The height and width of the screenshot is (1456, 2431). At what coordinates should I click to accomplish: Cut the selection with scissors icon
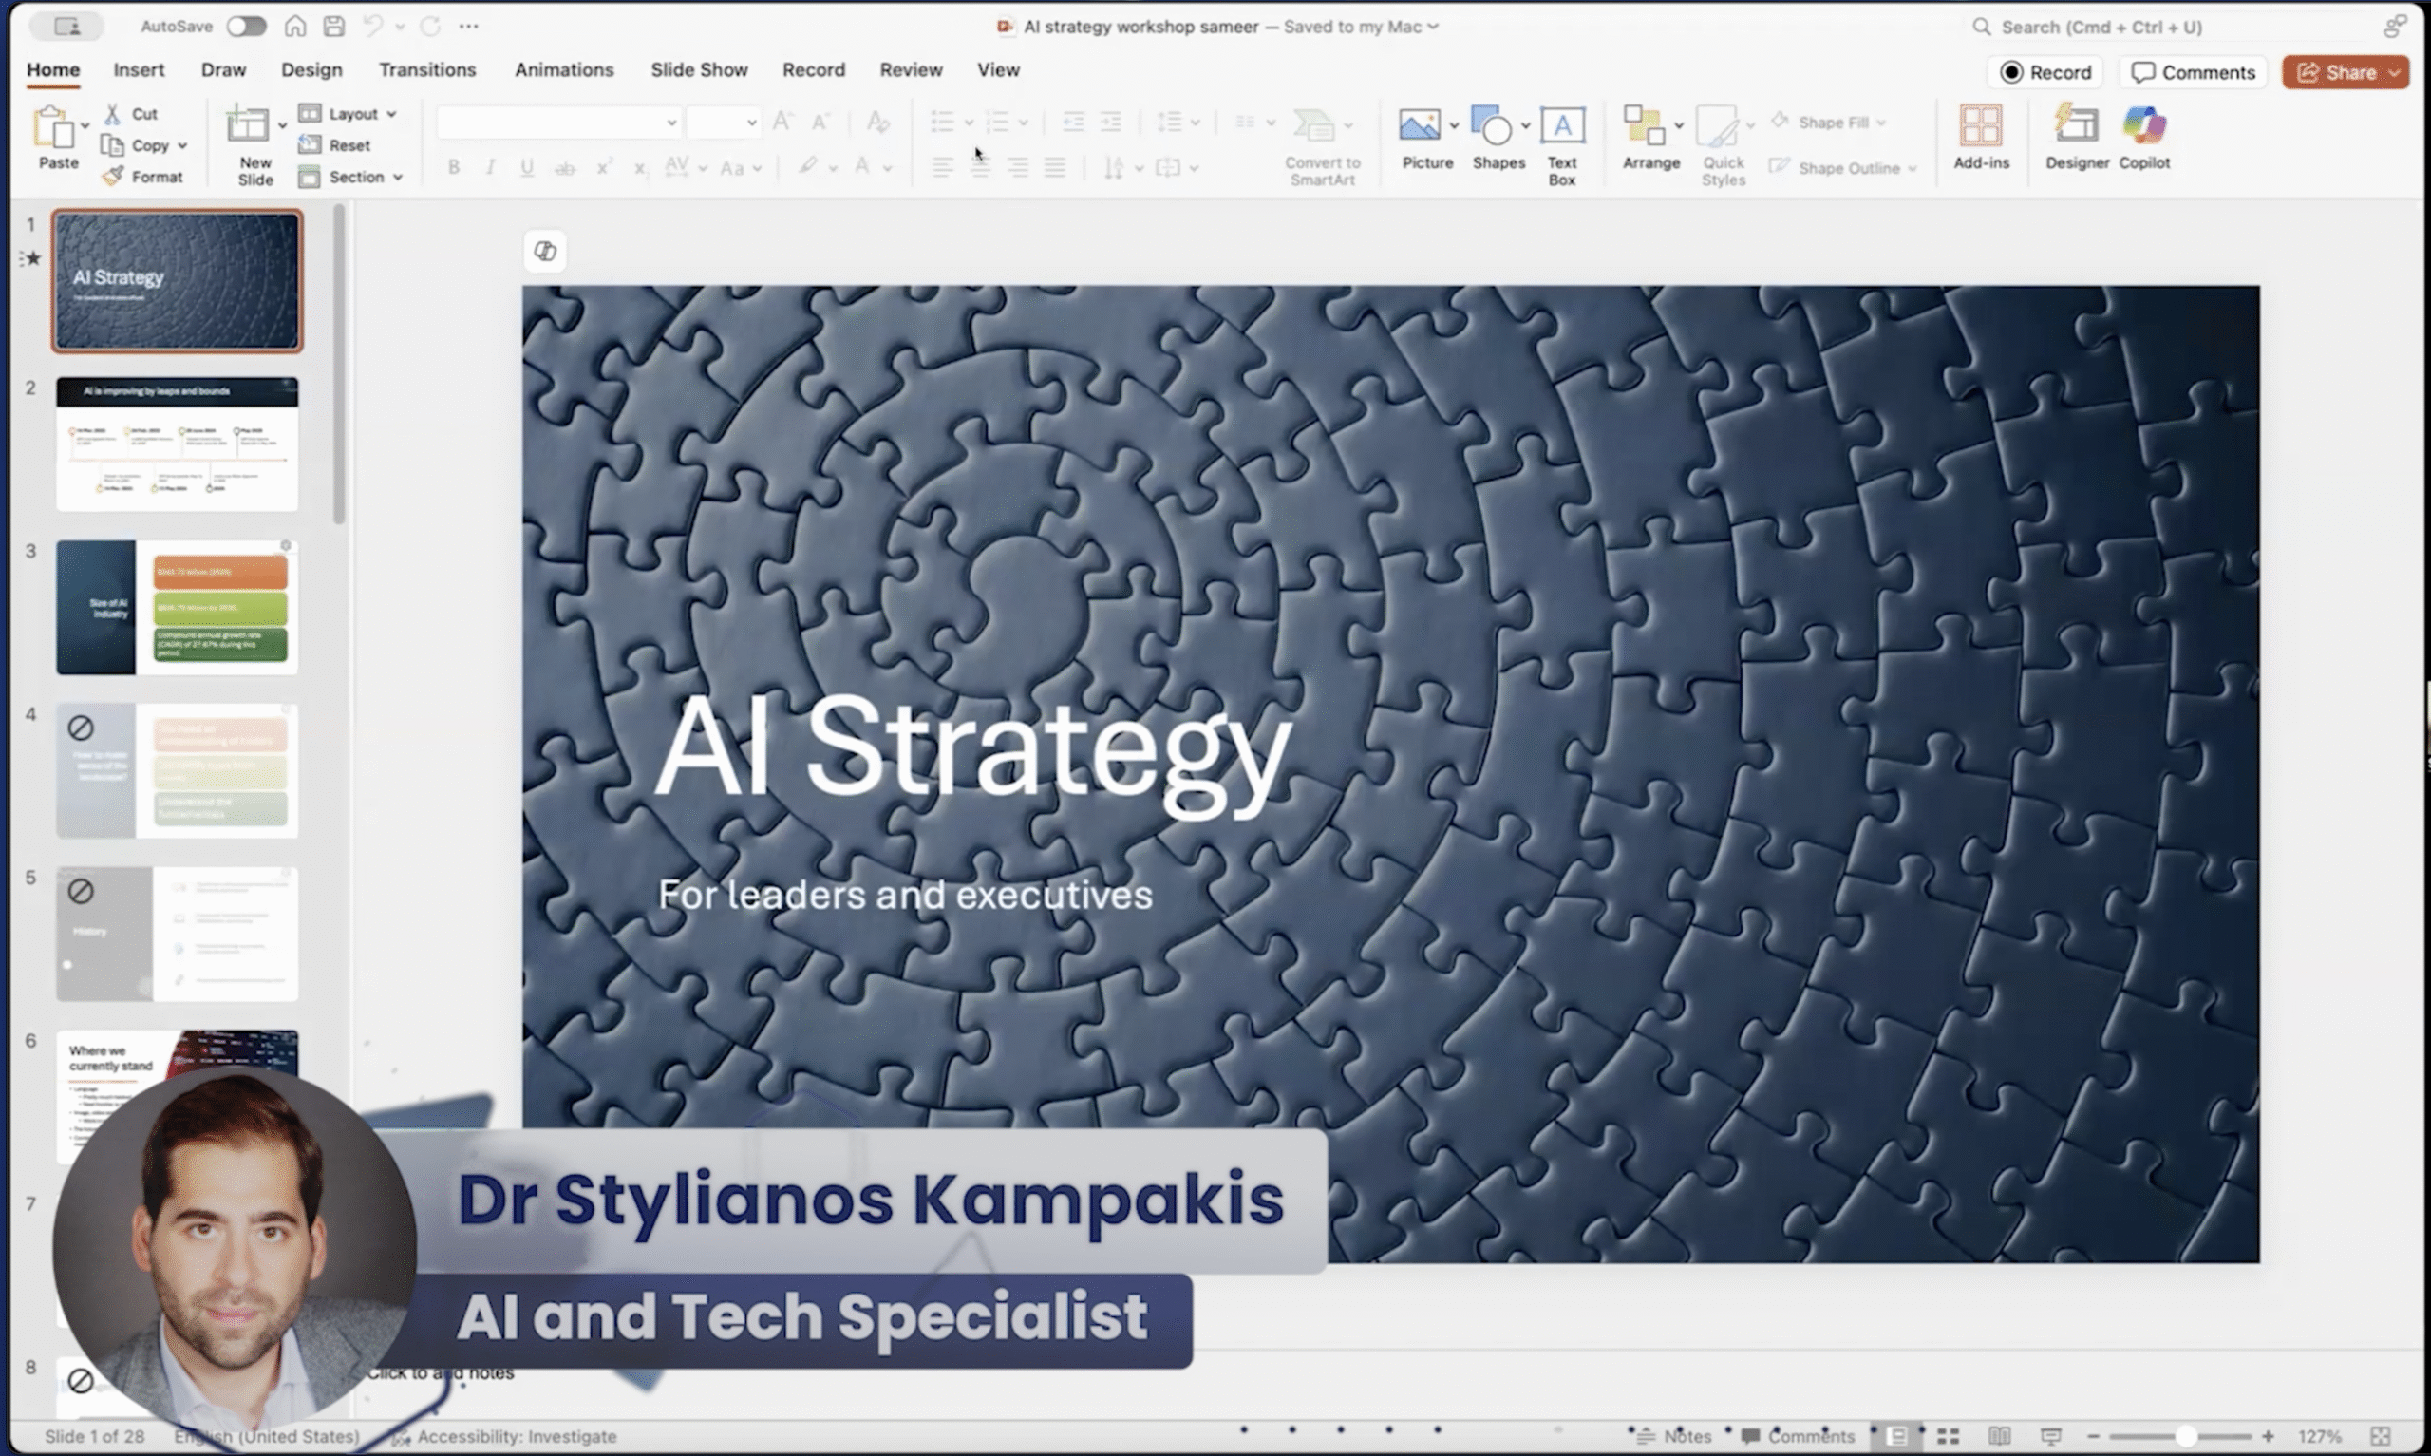(x=113, y=114)
